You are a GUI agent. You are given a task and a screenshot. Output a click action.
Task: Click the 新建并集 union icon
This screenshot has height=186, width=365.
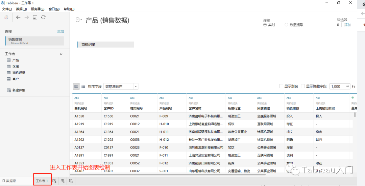[9, 90]
